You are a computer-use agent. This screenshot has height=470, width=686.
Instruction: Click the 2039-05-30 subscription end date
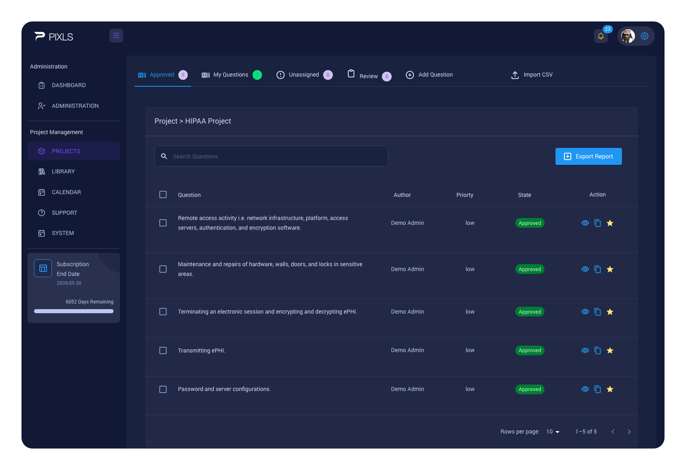(69, 283)
